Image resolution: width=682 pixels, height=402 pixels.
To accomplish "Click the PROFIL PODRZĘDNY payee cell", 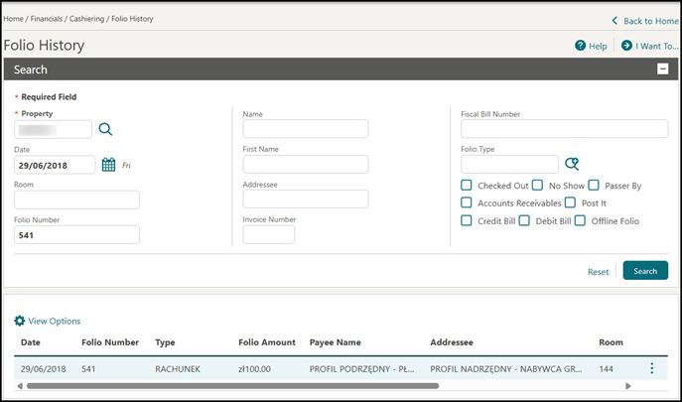I will pyautogui.click(x=362, y=369).
